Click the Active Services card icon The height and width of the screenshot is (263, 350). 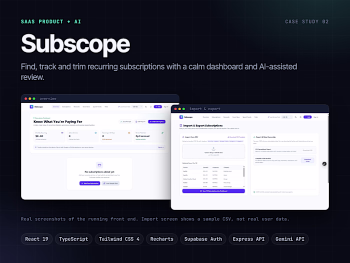pos(96,133)
